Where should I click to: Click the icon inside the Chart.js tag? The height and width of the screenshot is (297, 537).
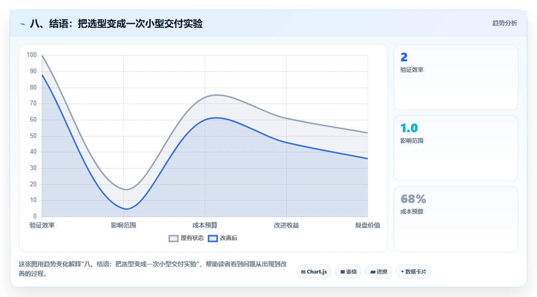click(303, 272)
